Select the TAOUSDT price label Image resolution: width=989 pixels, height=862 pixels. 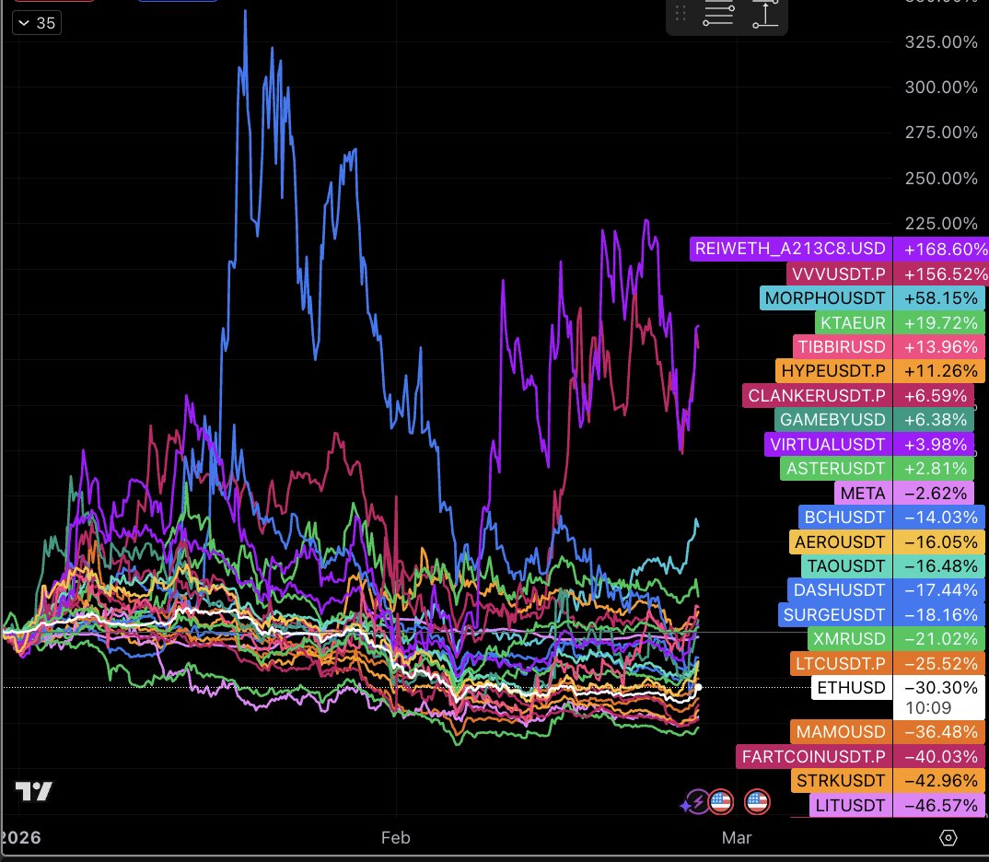click(846, 565)
